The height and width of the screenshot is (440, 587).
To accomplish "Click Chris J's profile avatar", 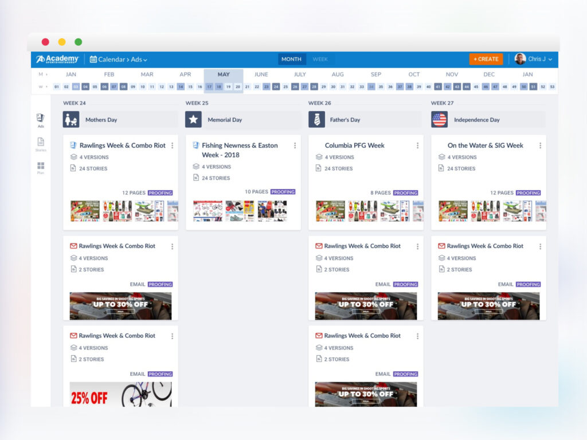I will (520, 59).
